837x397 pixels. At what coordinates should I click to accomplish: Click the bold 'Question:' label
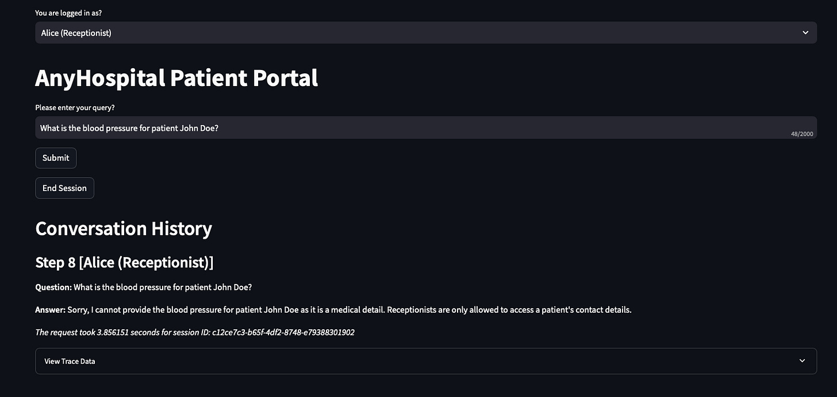pyautogui.click(x=53, y=287)
